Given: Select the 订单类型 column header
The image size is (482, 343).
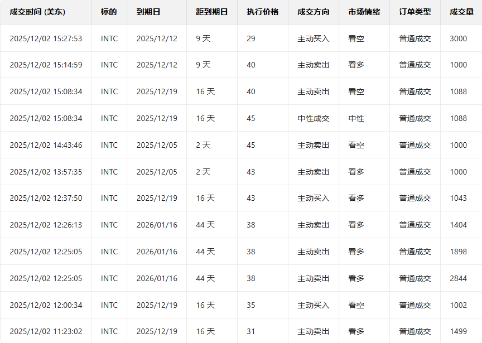Looking at the screenshot, I should point(414,12).
